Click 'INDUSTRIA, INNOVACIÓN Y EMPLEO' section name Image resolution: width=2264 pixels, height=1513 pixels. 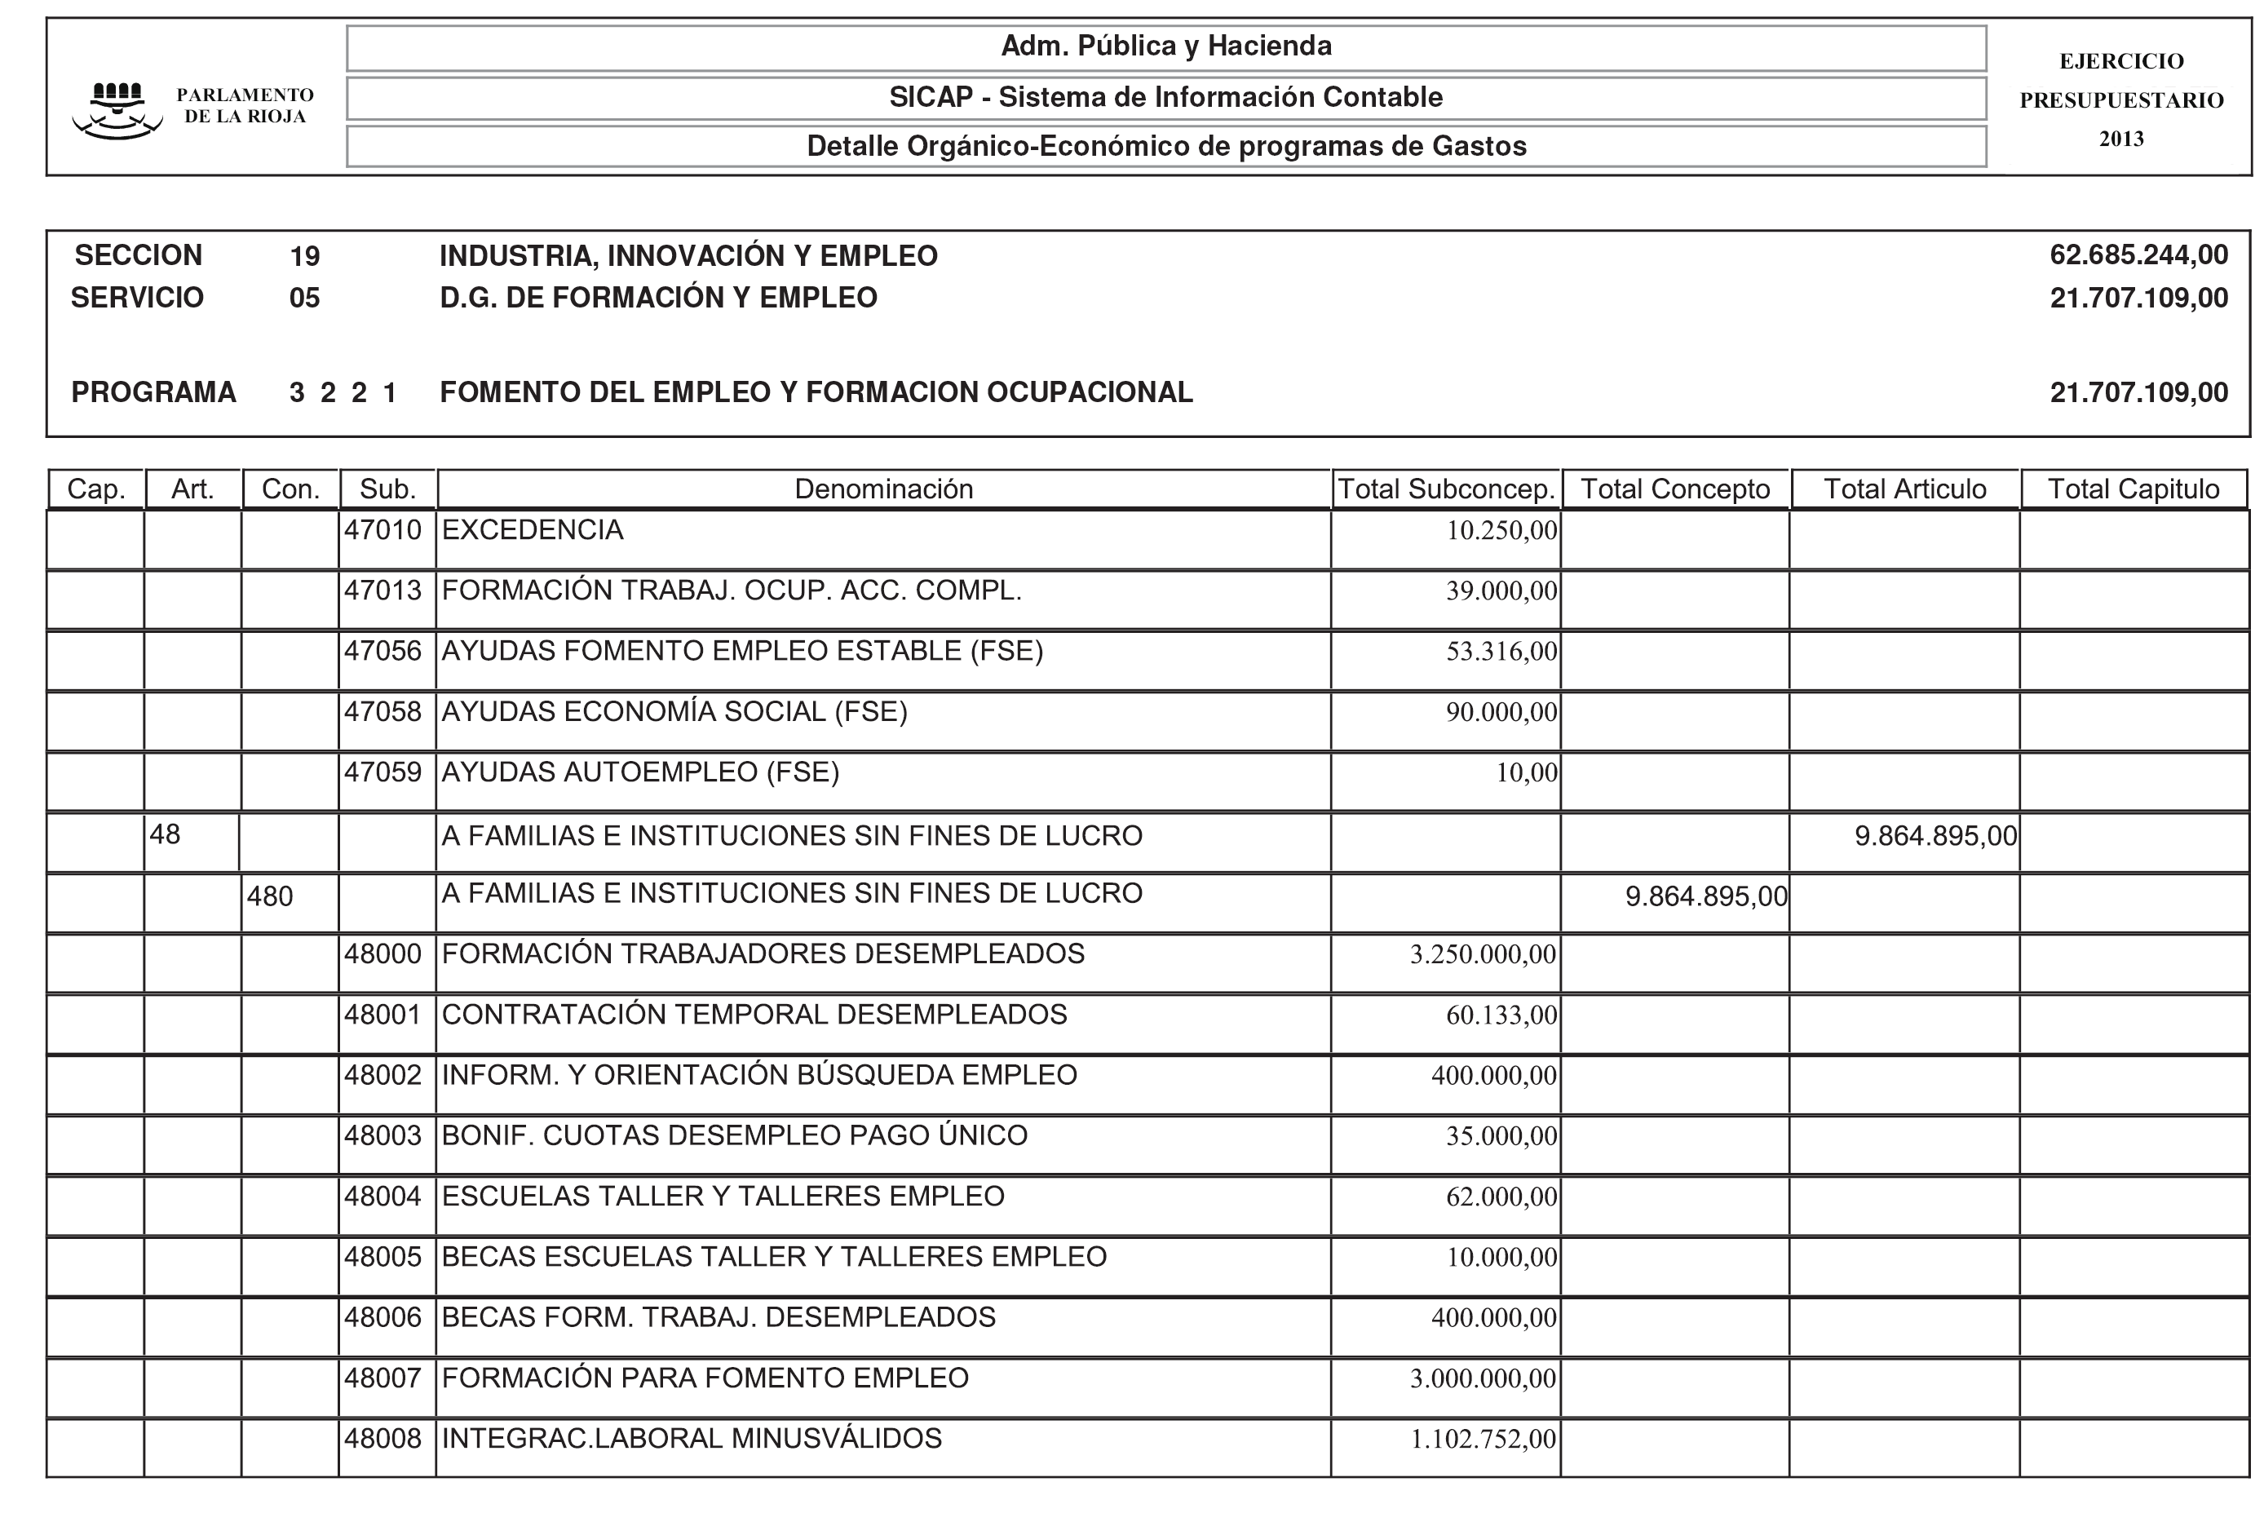coord(688,256)
